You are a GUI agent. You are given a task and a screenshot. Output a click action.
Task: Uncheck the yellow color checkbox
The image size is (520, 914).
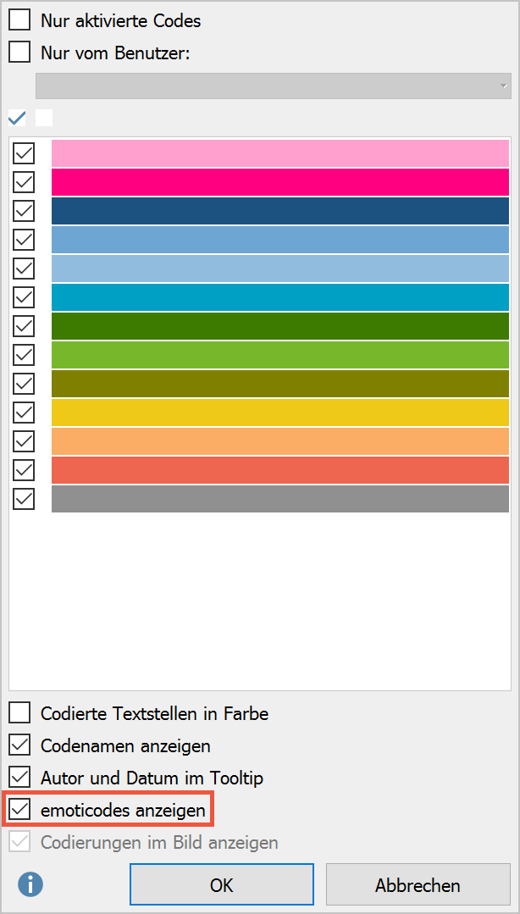point(24,413)
